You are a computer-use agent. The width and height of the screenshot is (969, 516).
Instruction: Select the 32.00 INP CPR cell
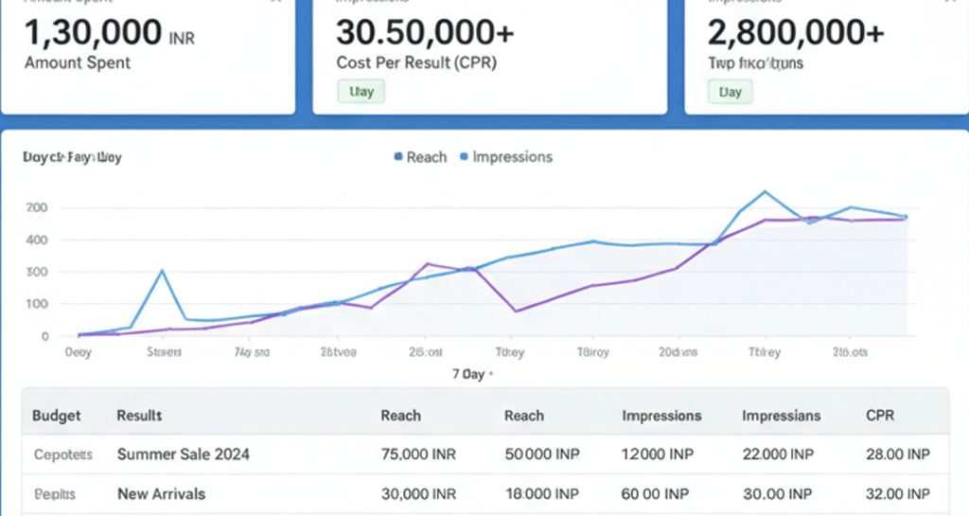tap(898, 494)
